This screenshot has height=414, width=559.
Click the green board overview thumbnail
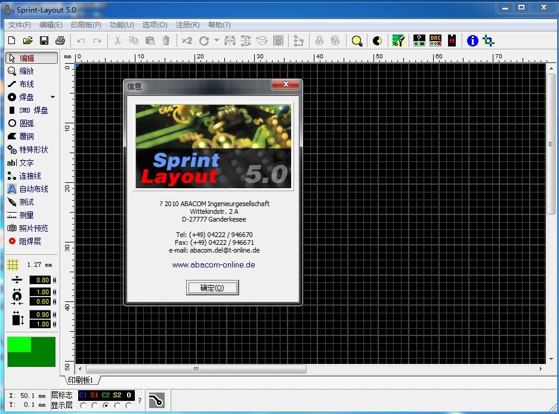point(32,351)
